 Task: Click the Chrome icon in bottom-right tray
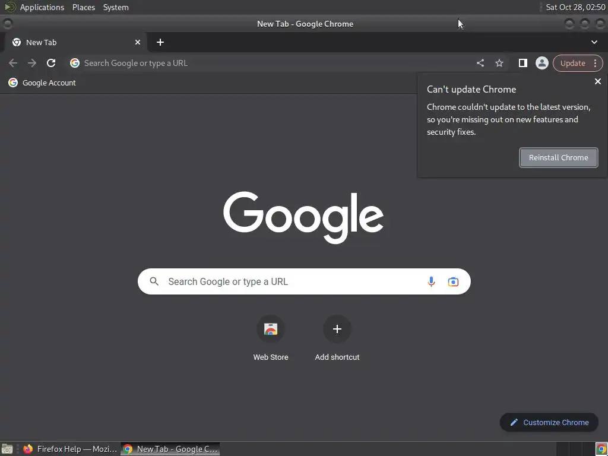601,449
